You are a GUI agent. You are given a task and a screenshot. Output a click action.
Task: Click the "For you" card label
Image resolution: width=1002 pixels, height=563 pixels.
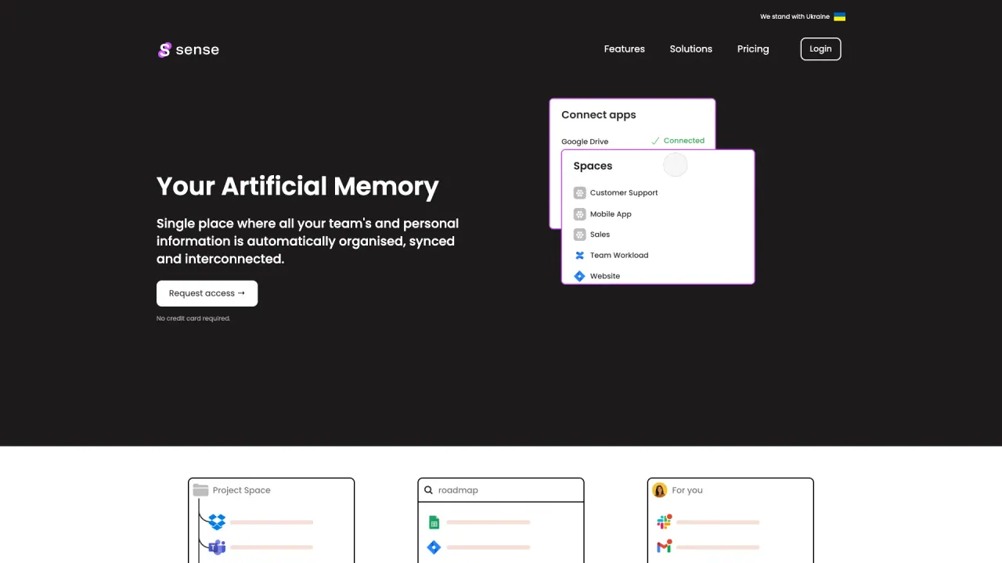point(687,490)
